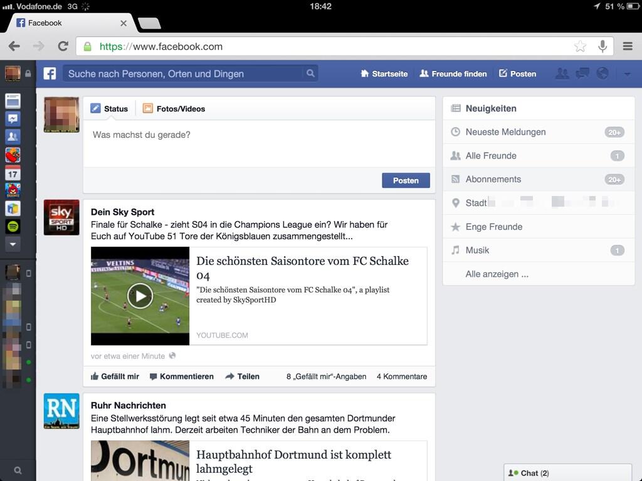Viewport: 642px width, 481px height.
Task: Click Posten in the top blue bar
Action: [517, 74]
